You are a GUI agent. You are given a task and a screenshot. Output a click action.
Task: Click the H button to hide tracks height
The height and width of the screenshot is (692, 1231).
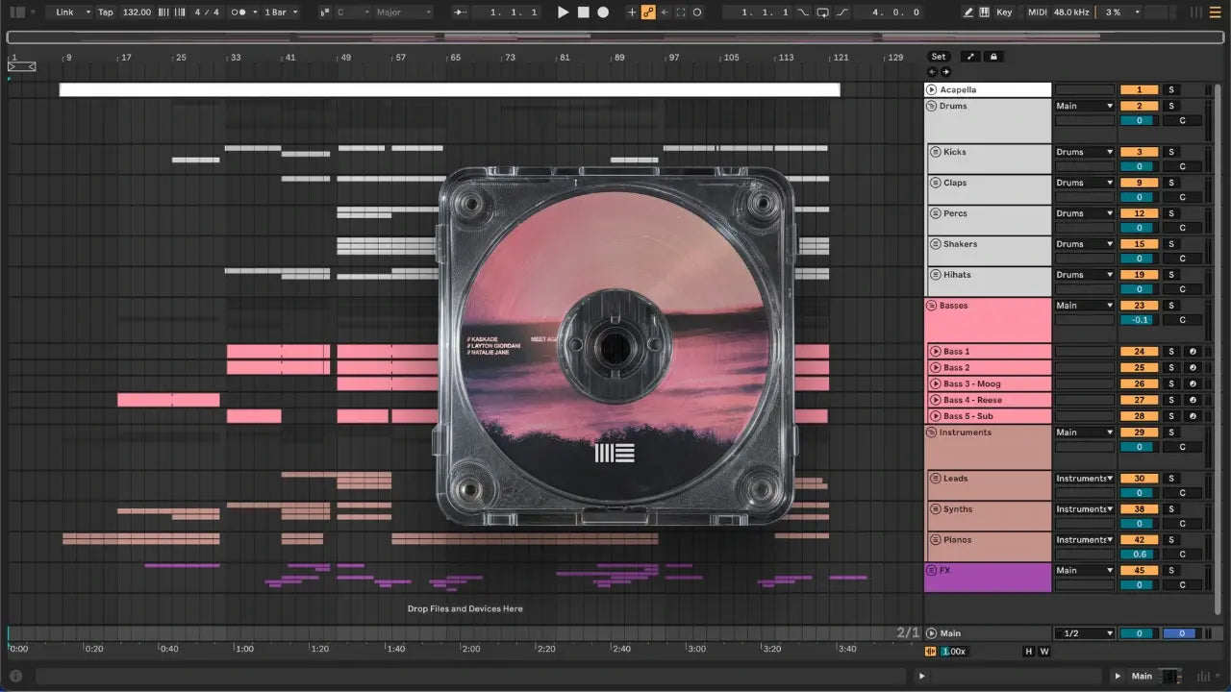coord(1029,652)
